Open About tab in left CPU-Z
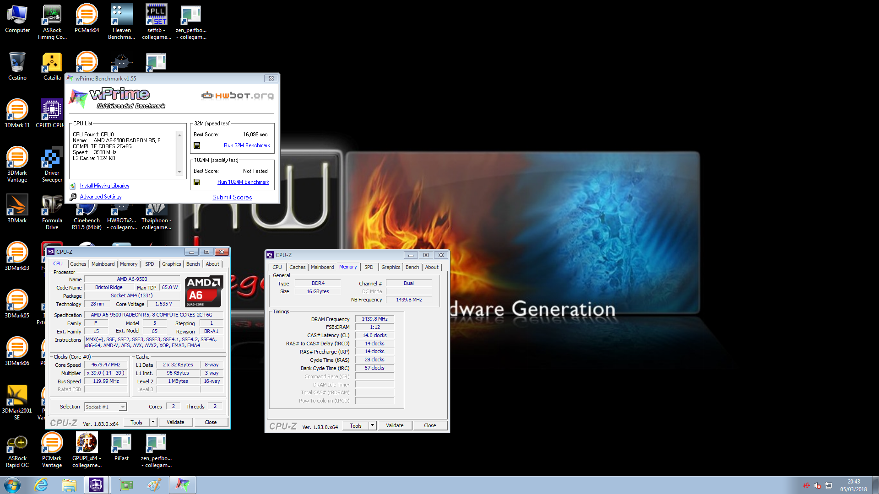This screenshot has width=879, height=494. click(212, 264)
